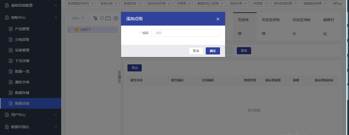The image size is (349, 135).
Task: Open the tab overflow dropdown arrow
Action: 340,4
